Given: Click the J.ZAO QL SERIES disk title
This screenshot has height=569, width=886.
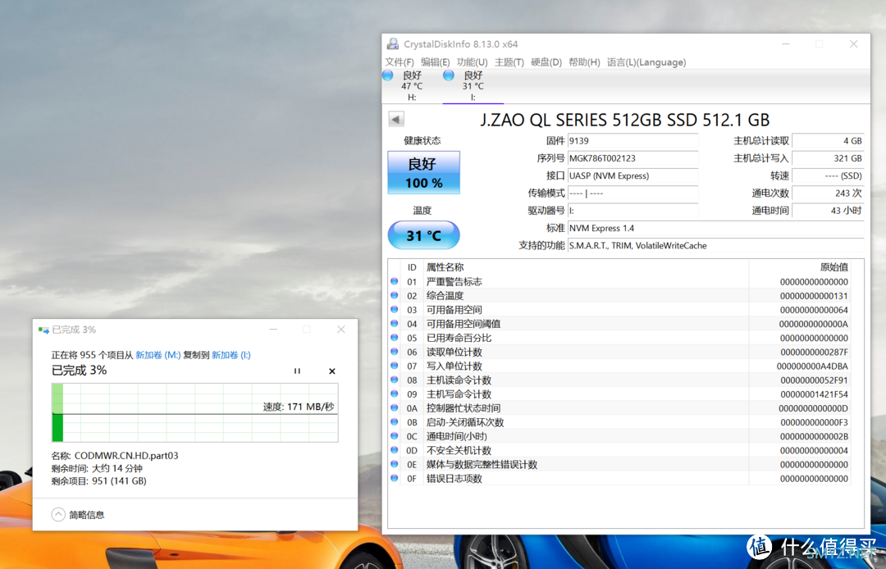Looking at the screenshot, I should 625,120.
